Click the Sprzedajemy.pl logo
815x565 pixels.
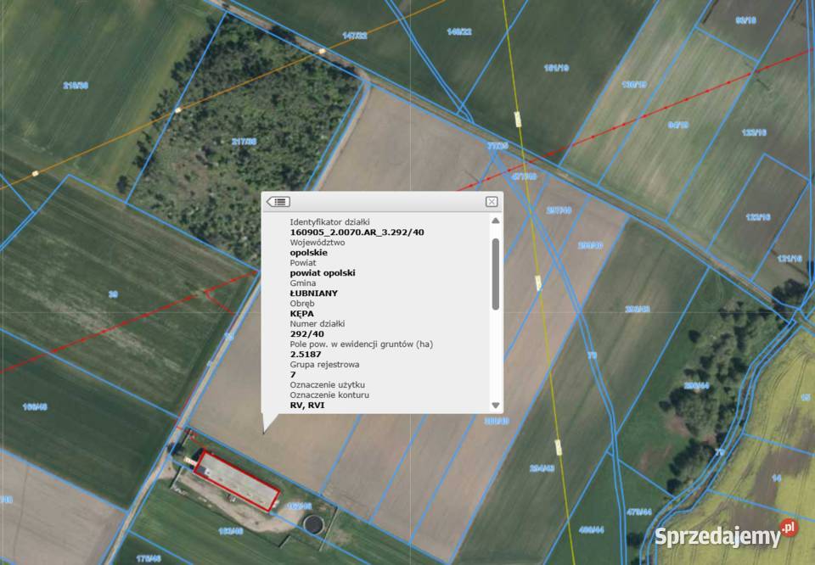pos(726,534)
